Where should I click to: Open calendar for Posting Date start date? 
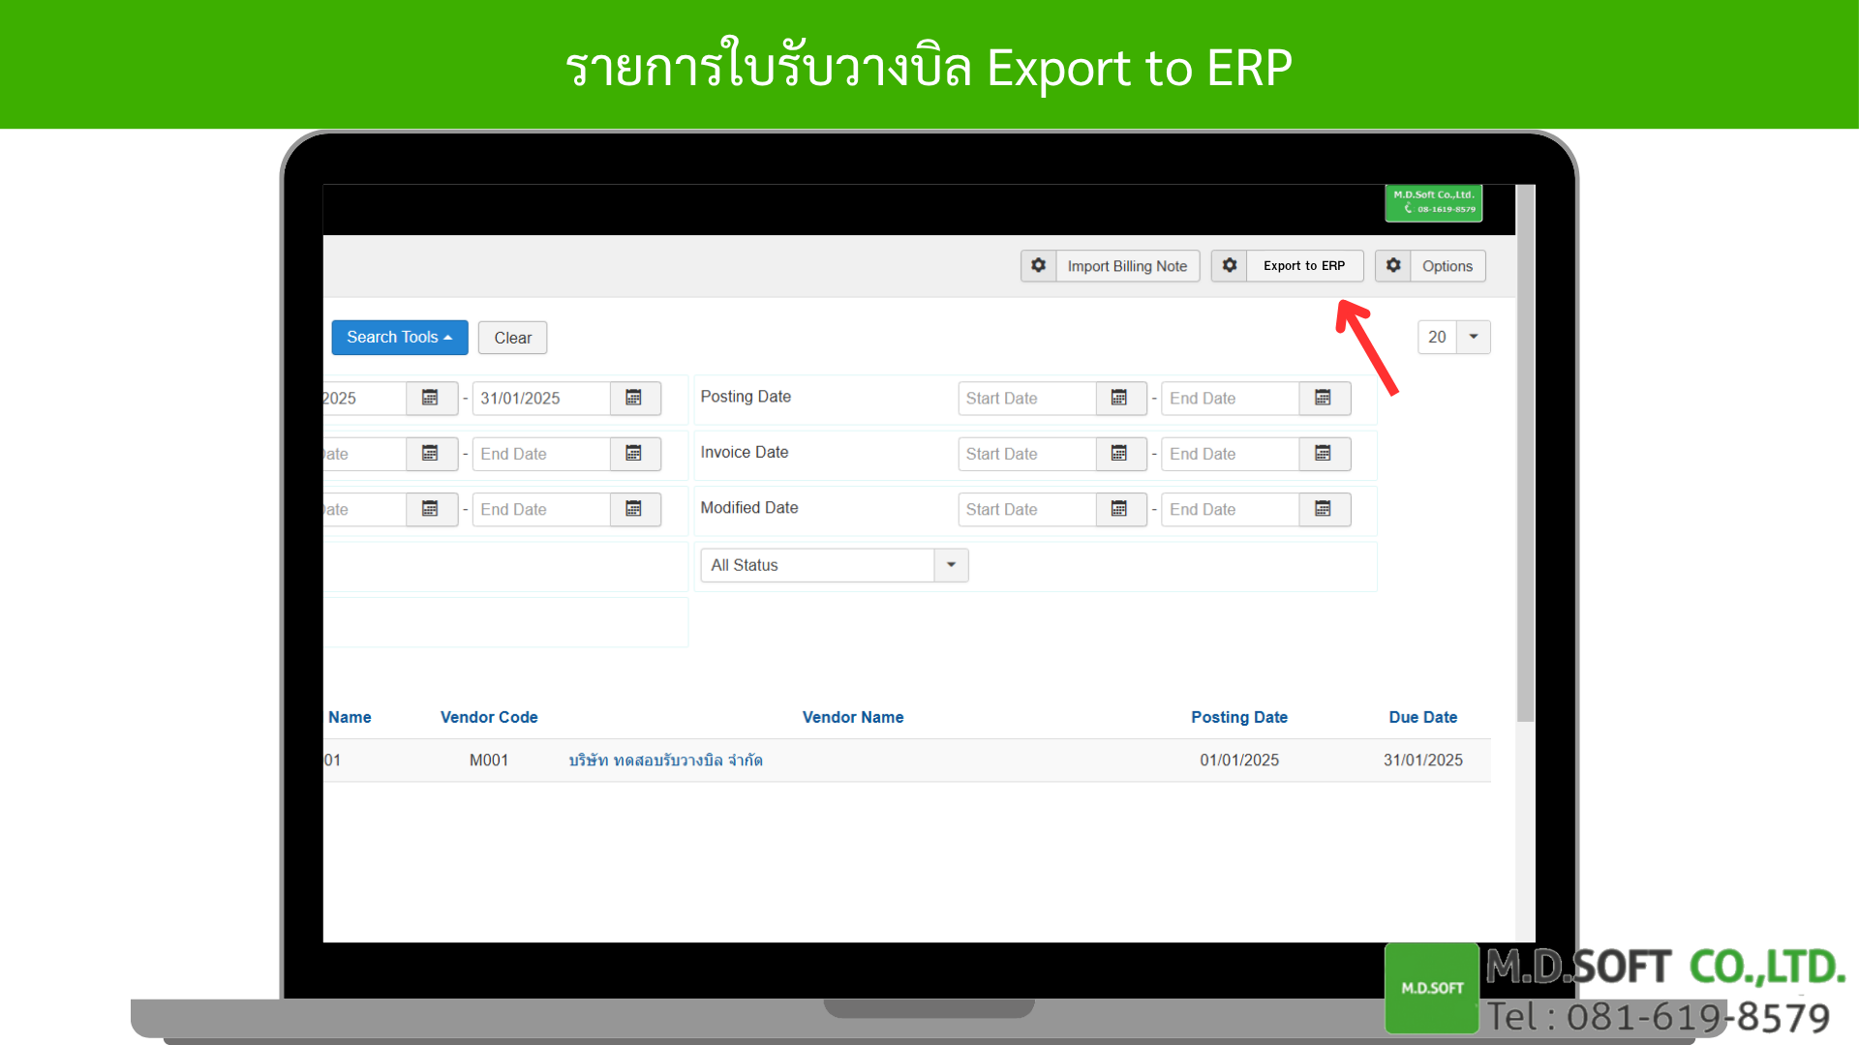point(1119,398)
